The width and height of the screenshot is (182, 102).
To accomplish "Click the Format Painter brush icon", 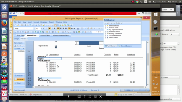I will tap(44, 25).
